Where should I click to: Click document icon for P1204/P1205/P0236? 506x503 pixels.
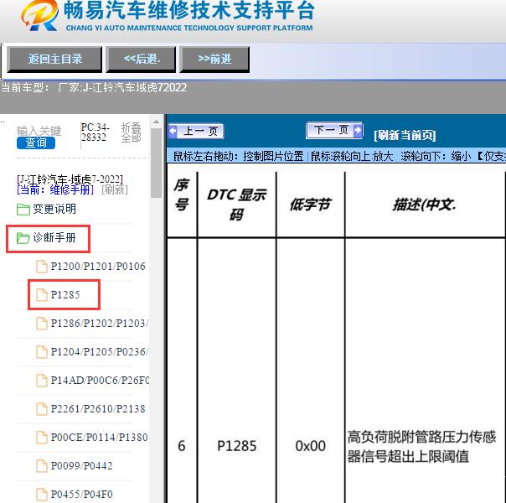(x=42, y=351)
